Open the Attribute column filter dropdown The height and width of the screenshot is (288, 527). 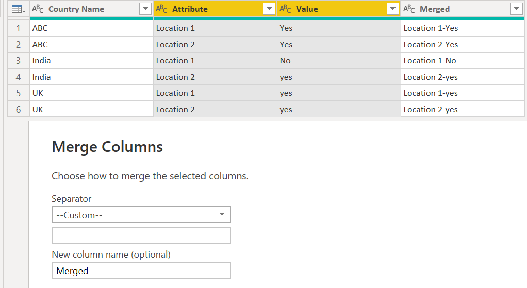tap(269, 9)
